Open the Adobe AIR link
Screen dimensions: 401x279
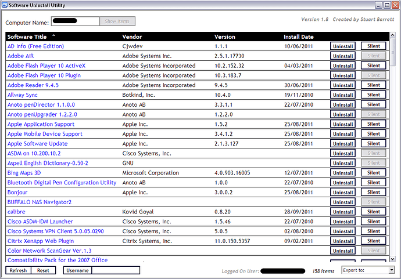[x=20, y=56]
